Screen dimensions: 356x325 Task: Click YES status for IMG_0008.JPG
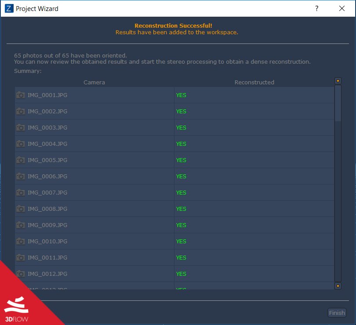click(x=181, y=209)
